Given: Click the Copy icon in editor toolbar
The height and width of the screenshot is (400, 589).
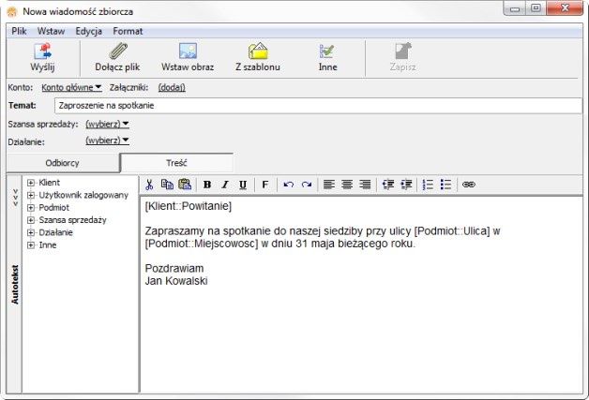Looking at the screenshot, I should (167, 185).
